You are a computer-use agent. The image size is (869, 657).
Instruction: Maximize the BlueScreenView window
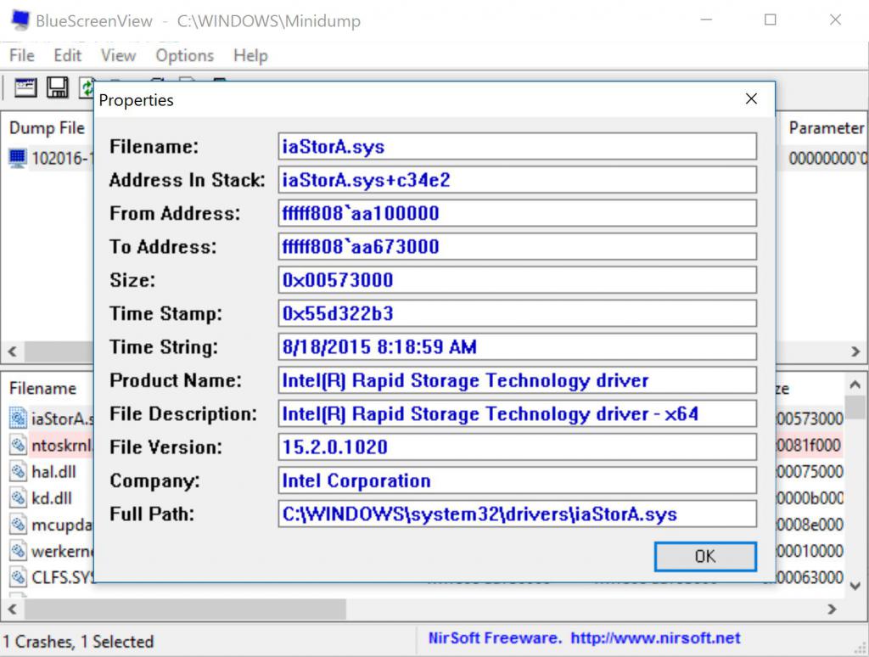[771, 20]
